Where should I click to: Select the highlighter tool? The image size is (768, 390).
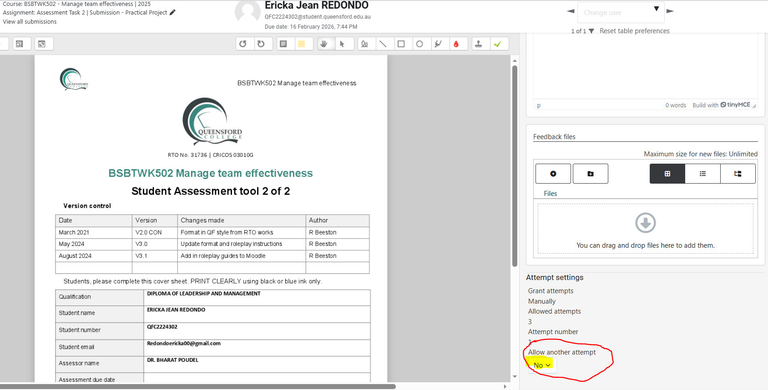[438, 44]
